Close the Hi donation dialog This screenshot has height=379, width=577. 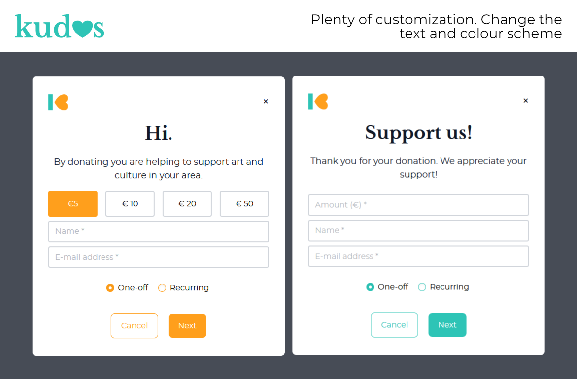[266, 101]
